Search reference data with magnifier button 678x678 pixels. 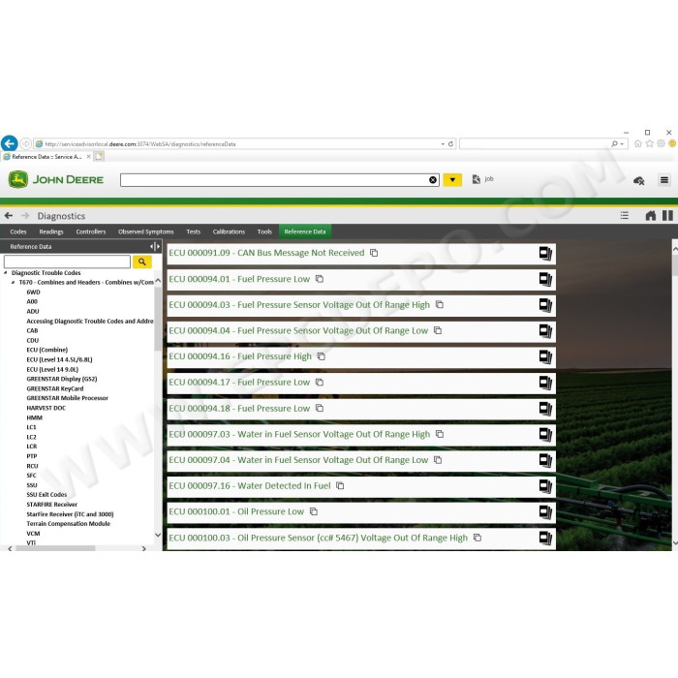point(141,262)
